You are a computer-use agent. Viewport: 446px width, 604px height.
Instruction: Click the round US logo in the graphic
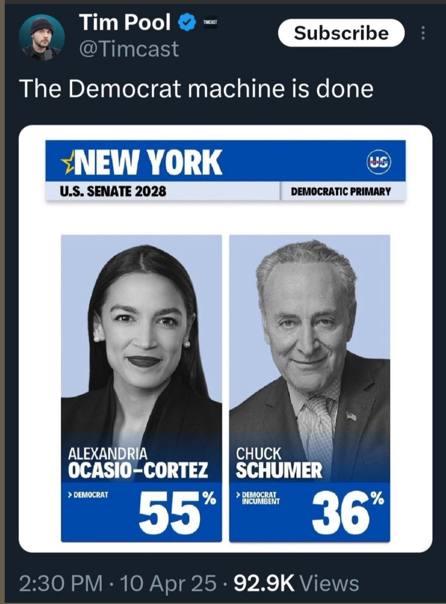[378, 161]
